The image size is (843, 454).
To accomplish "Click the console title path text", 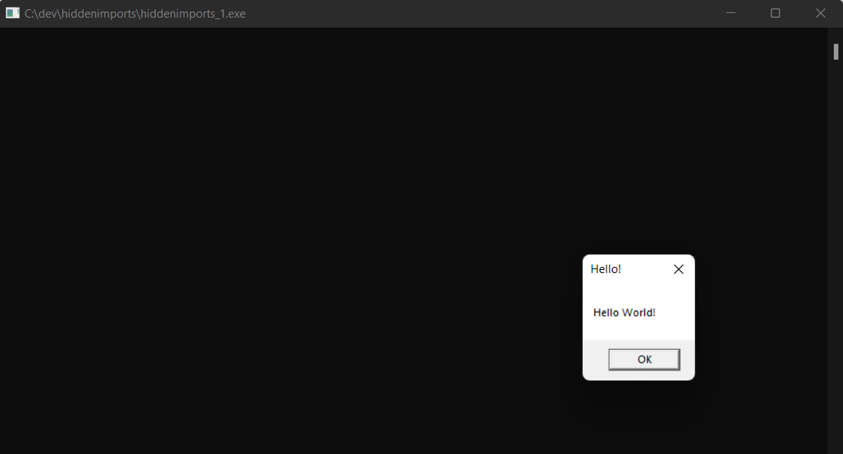I will pos(135,14).
